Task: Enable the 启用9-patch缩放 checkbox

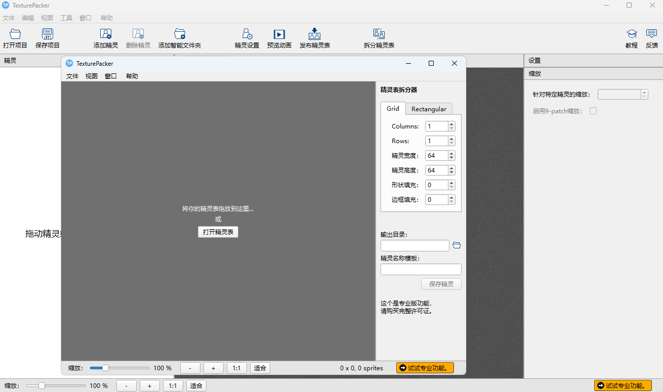Action: pyautogui.click(x=593, y=110)
